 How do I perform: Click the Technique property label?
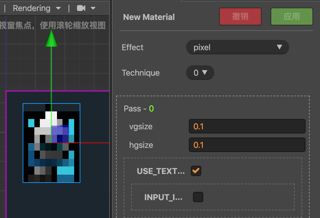tap(141, 73)
